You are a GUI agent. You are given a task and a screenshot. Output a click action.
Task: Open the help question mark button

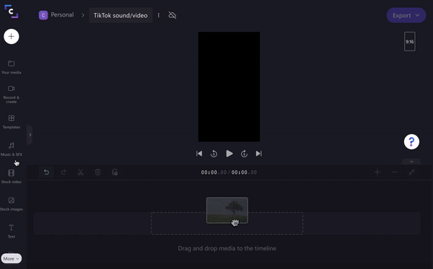coord(411,142)
